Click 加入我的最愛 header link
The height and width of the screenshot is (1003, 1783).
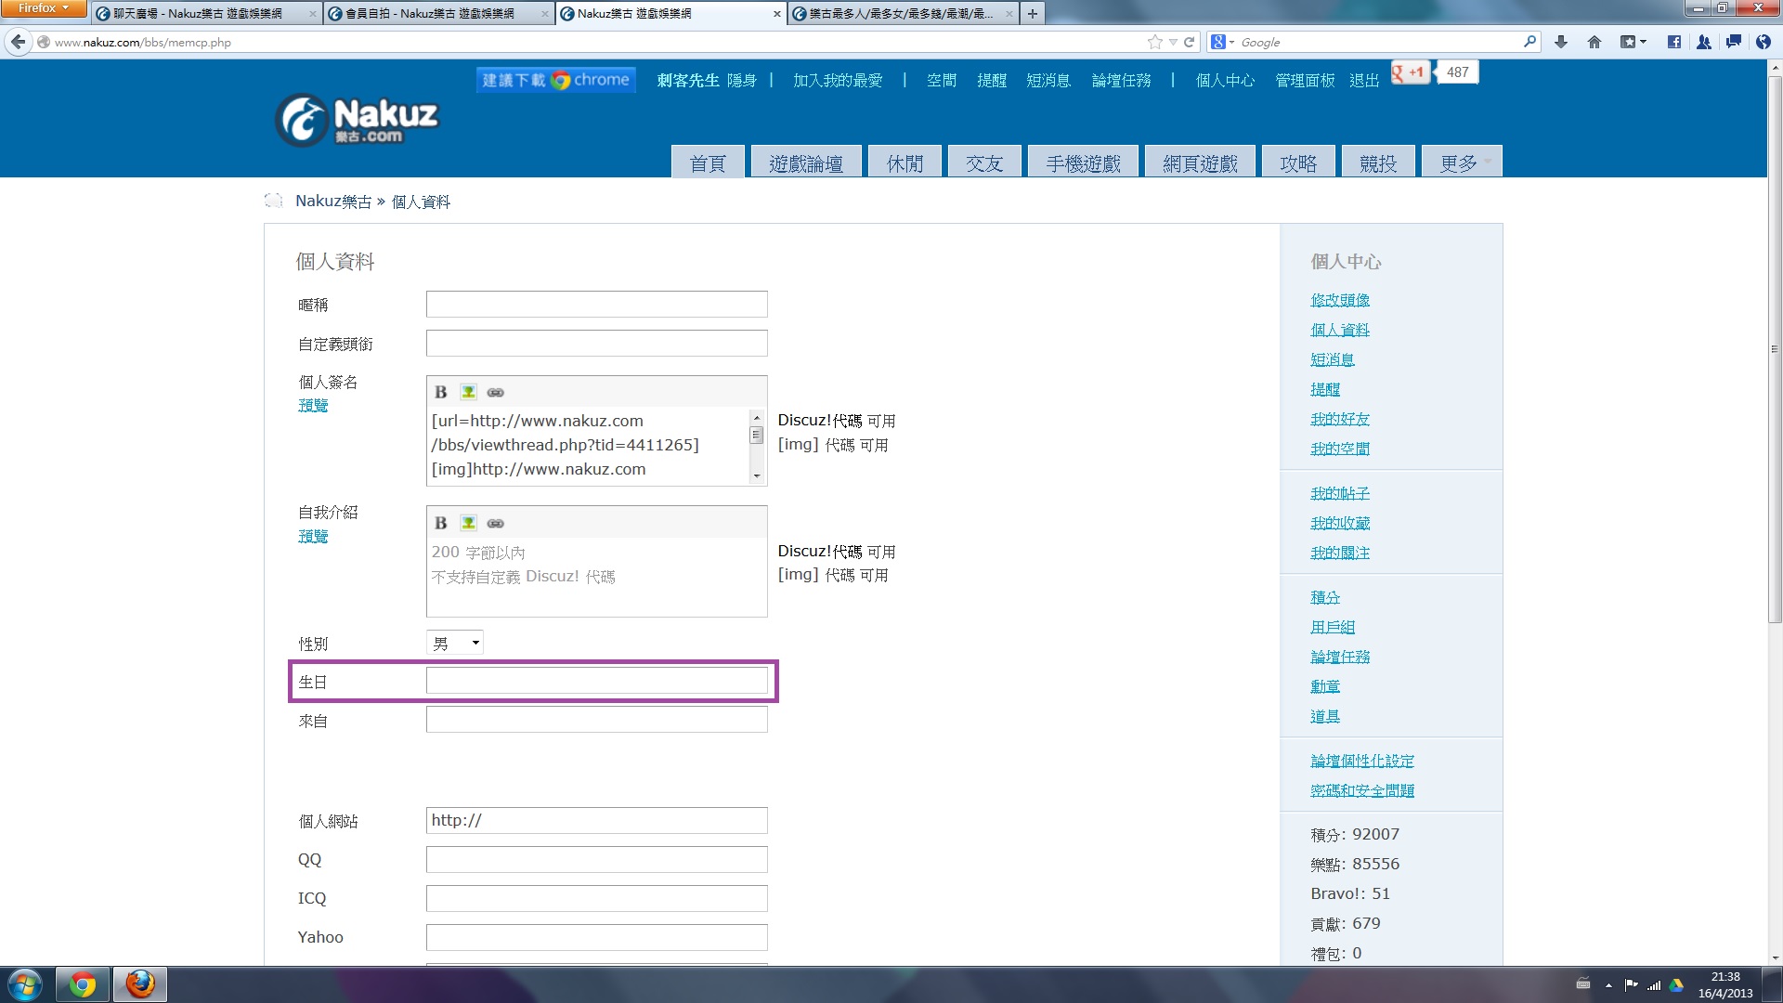[x=838, y=81]
